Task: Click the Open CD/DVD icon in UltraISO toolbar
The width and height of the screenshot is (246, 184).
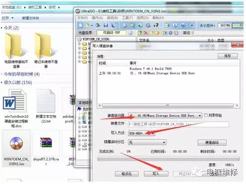Action: pyautogui.click(x=98, y=25)
